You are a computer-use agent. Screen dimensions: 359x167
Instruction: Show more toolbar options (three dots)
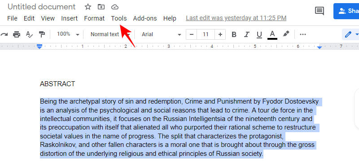point(302,34)
